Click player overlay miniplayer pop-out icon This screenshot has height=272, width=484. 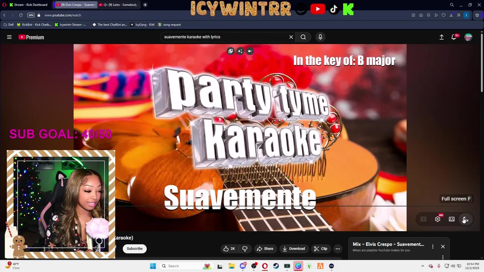[231, 51]
